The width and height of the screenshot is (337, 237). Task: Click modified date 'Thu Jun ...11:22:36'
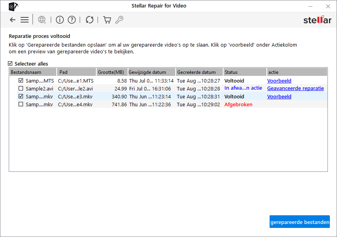pos(150,104)
